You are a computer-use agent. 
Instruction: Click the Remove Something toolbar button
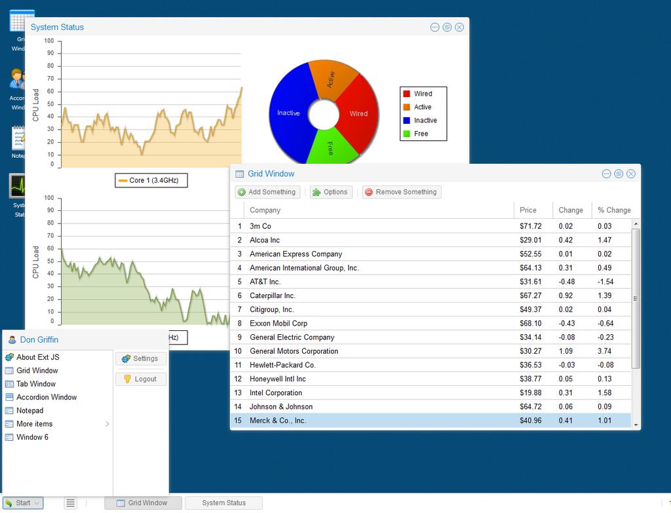pos(402,192)
